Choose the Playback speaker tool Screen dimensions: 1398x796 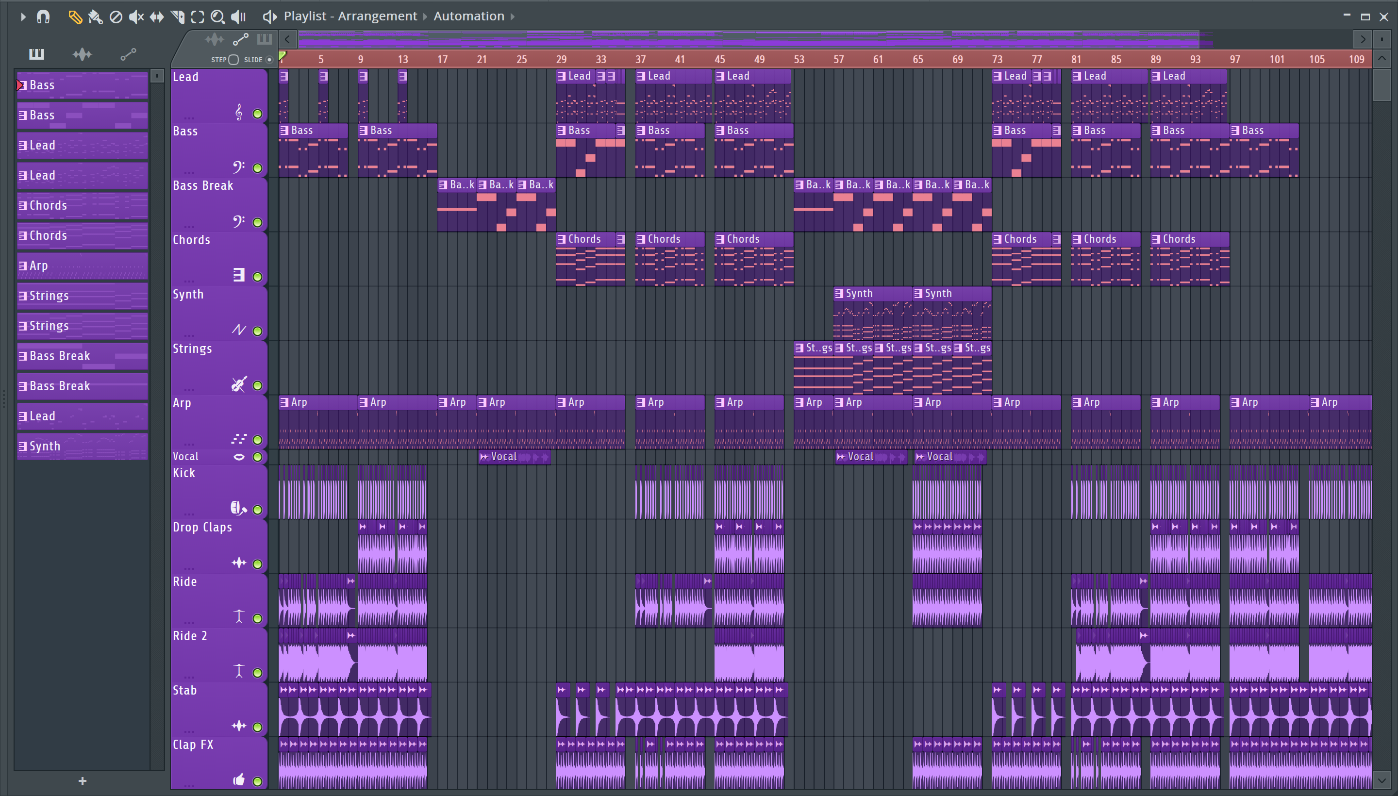(238, 17)
